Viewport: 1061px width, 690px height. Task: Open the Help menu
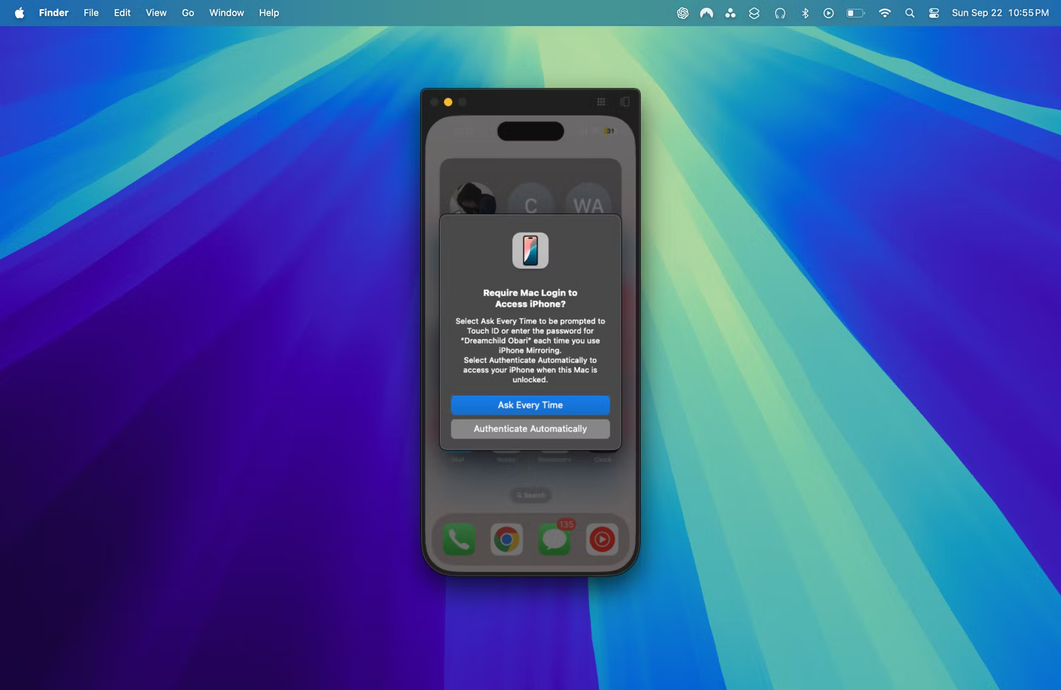(x=269, y=13)
